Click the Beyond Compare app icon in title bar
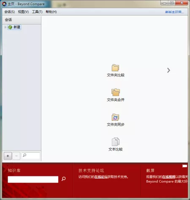This screenshot has height=200, width=190. pyautogui.click(x=4, y=4)
